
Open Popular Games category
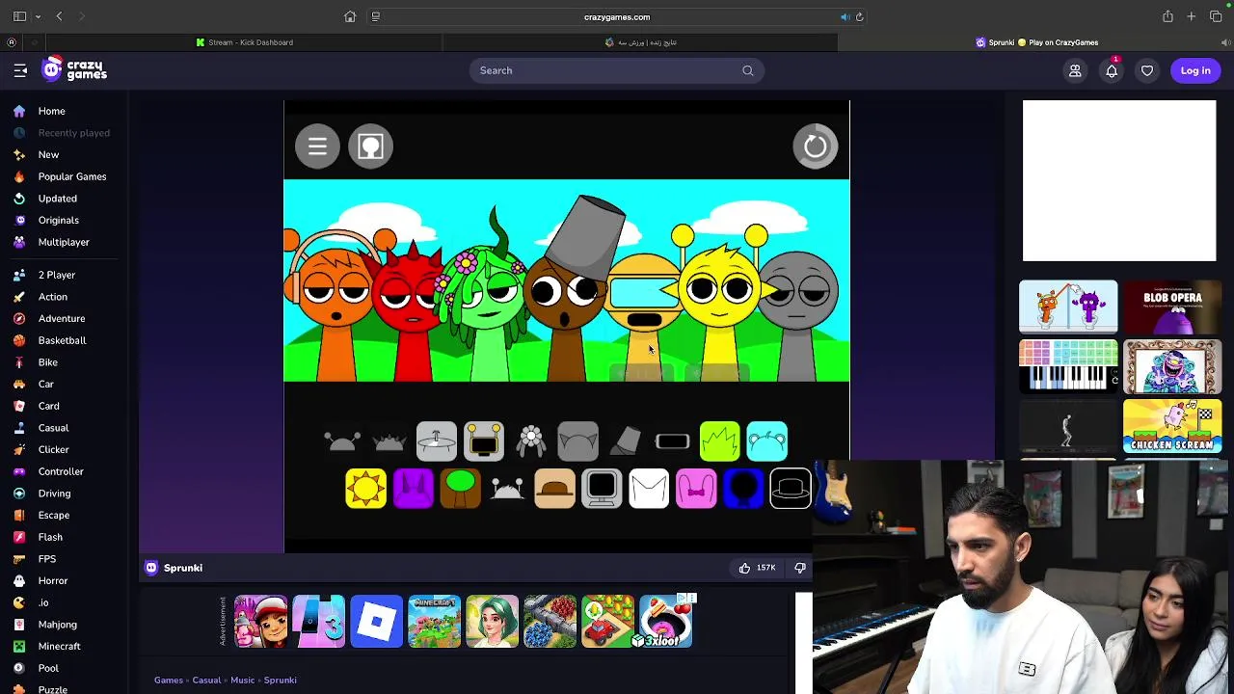71,176
